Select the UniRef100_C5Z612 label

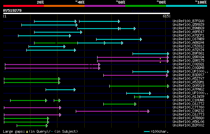coord(188,46)
